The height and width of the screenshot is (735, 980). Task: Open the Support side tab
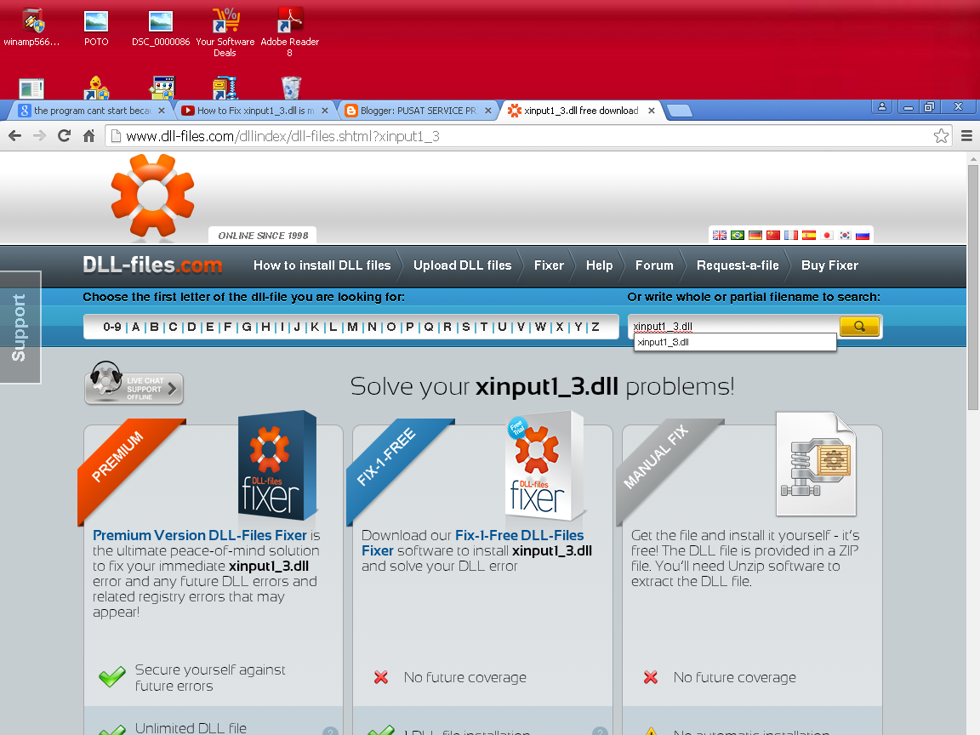[x=20, y=327]
